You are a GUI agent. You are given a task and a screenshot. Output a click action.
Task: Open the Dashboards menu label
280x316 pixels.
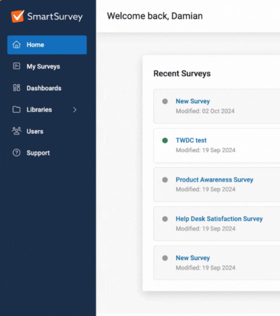pyautogui.click(x=44, y=88)
